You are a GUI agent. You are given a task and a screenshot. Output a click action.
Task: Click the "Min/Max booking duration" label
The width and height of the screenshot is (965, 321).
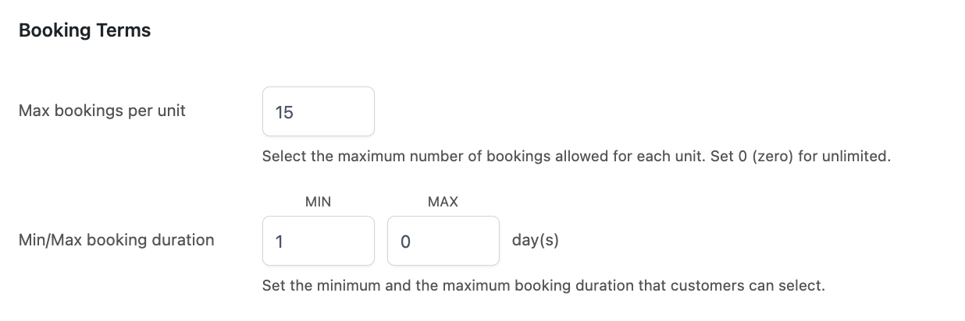click(x=116, y=240)
